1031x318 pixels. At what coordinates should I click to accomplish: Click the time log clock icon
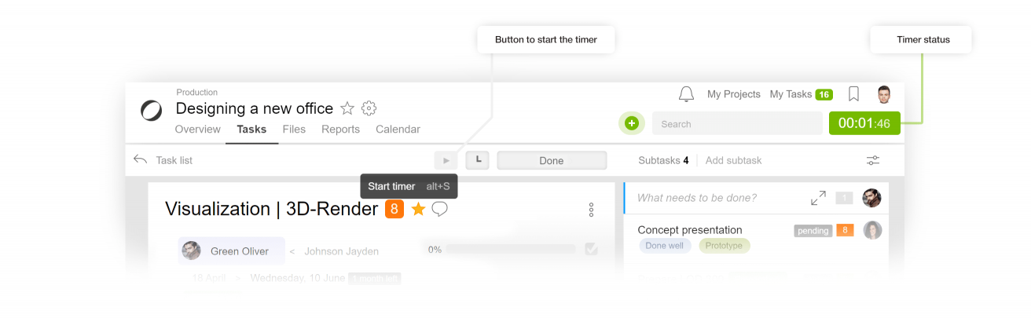click(478, 160)
